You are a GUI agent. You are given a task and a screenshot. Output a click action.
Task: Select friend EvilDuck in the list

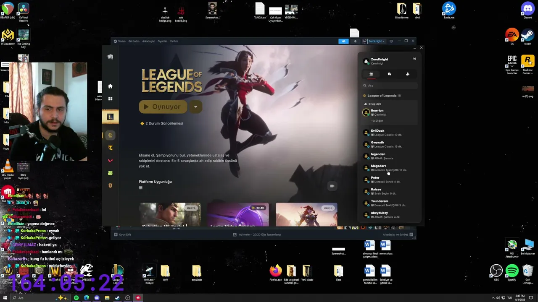click(x=390, y=133)
